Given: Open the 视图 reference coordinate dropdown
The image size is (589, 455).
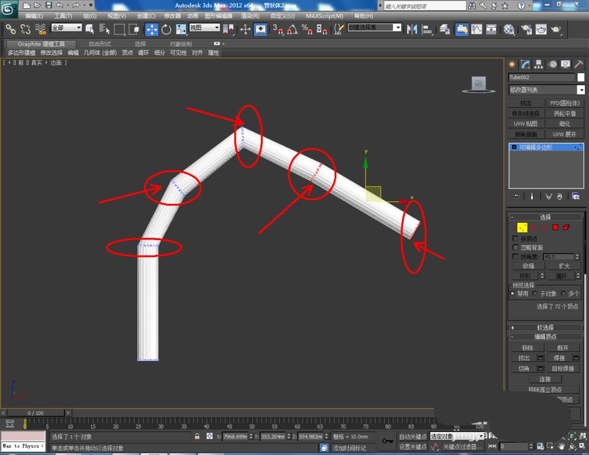Looking at the screenshot, I should (x=204, y=28).
